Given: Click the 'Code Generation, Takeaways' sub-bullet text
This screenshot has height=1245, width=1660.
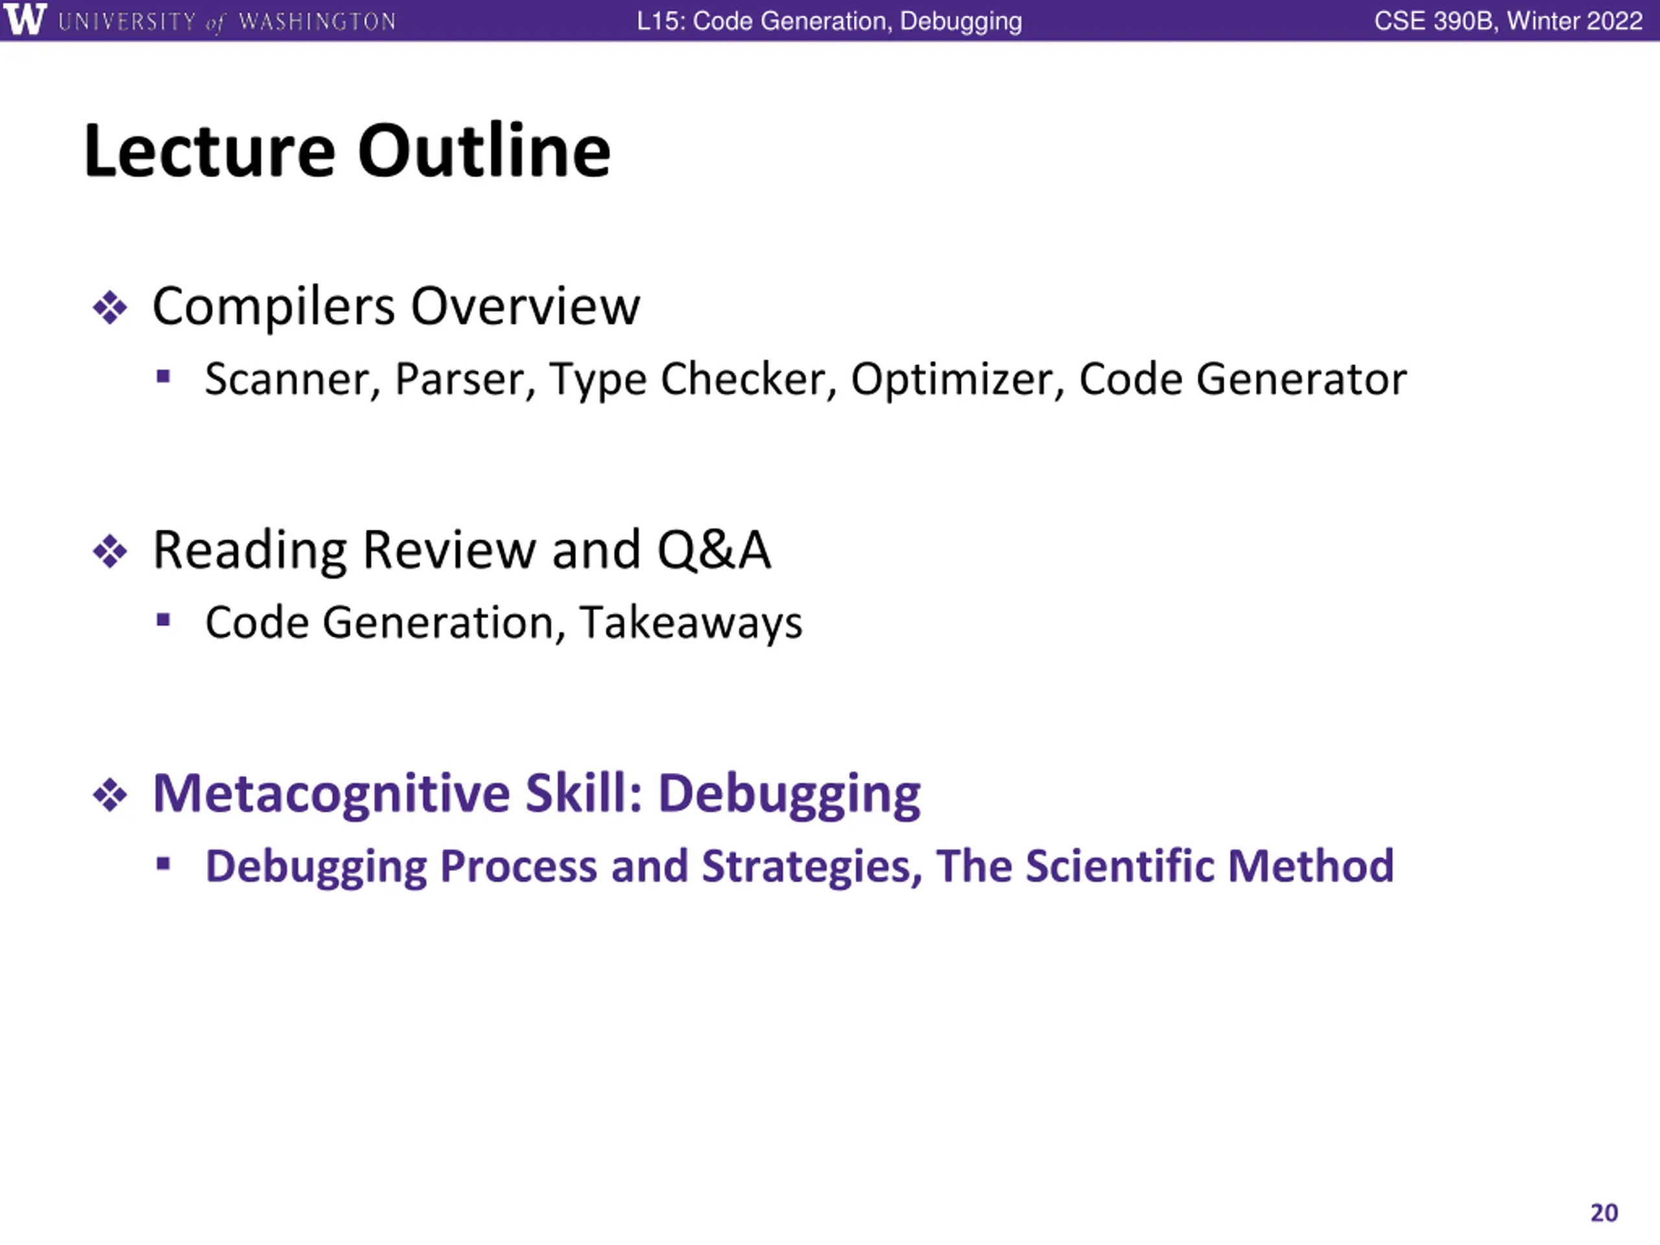Looking at the screenshot, I should (x=504, y=623).
